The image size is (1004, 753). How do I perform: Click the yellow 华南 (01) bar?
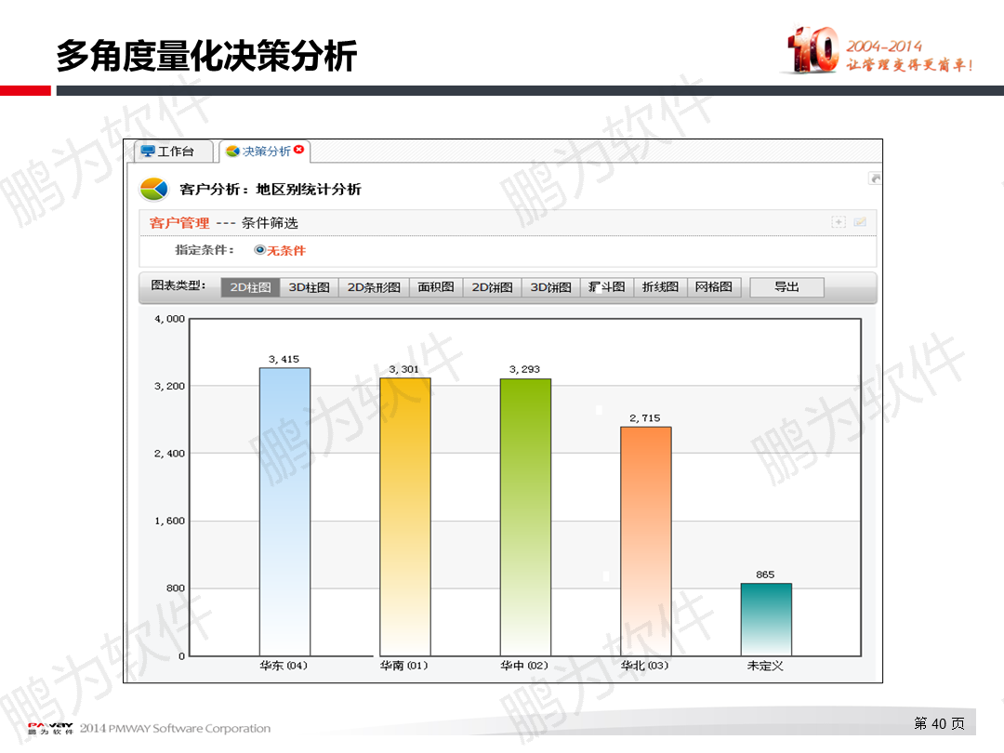pyautogui.click(x=405, y=516)
